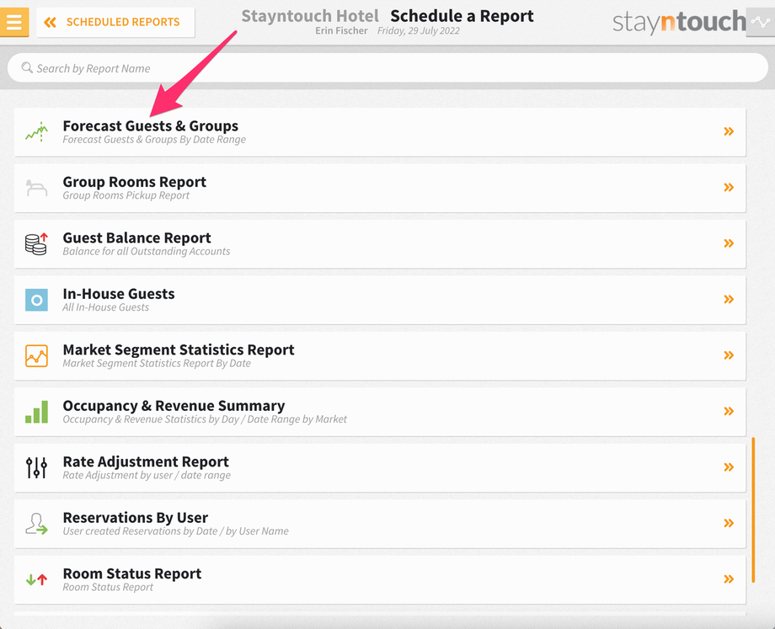Screen dimensions: 775x629
Task: Select Market Segment Statistics Report title
Action: click(179, 349)
